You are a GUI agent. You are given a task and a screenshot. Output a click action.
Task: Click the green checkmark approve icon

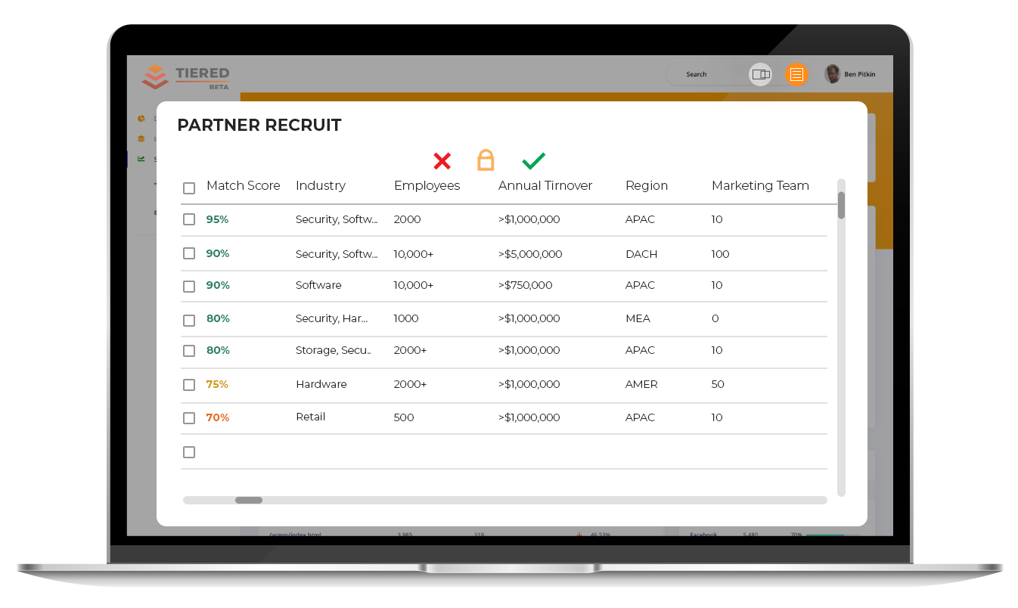tap(533, 160)
